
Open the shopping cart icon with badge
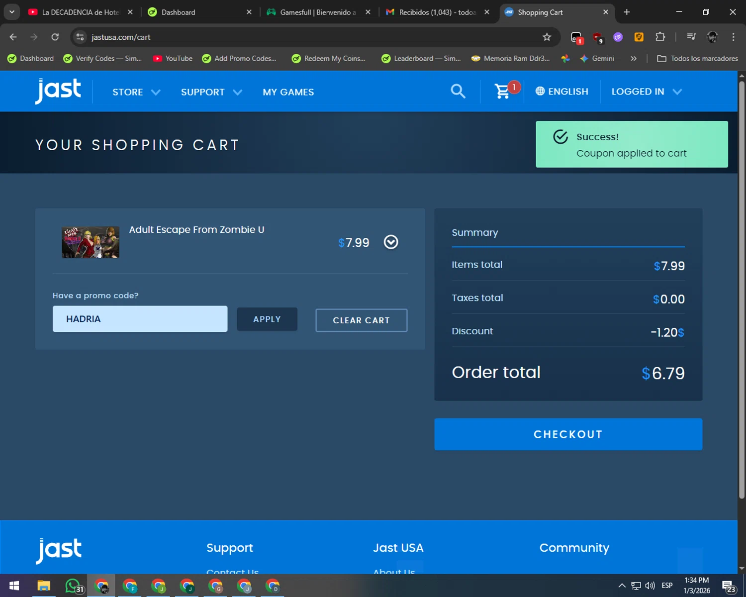tap(506, 90)
